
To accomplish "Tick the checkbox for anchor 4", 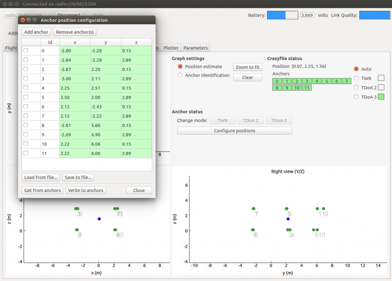I will tap(26, 88).
